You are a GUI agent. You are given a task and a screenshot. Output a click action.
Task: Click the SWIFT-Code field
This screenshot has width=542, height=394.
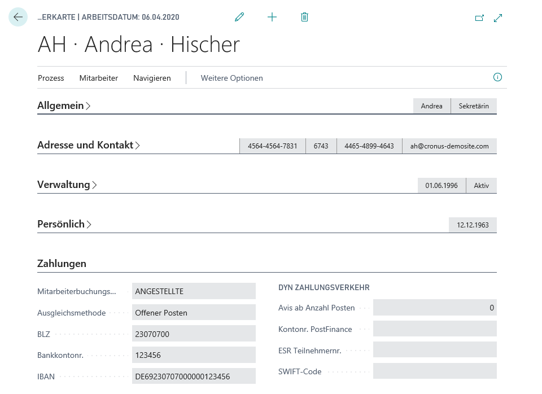pyautogui.click(x=435, y=371)
